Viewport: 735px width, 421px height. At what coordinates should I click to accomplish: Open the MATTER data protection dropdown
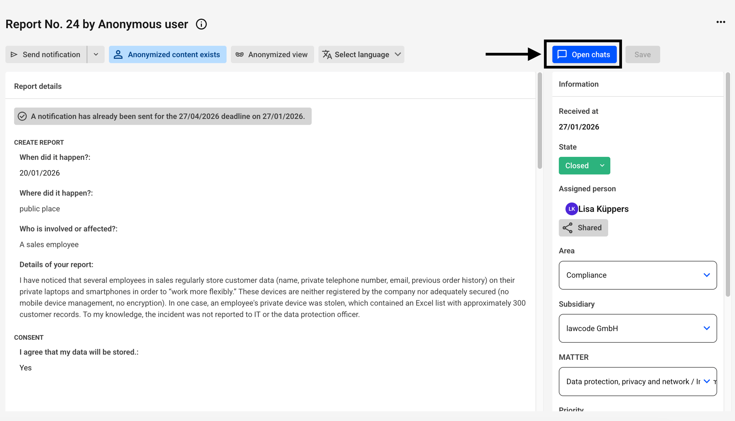[x=638, y=381]
